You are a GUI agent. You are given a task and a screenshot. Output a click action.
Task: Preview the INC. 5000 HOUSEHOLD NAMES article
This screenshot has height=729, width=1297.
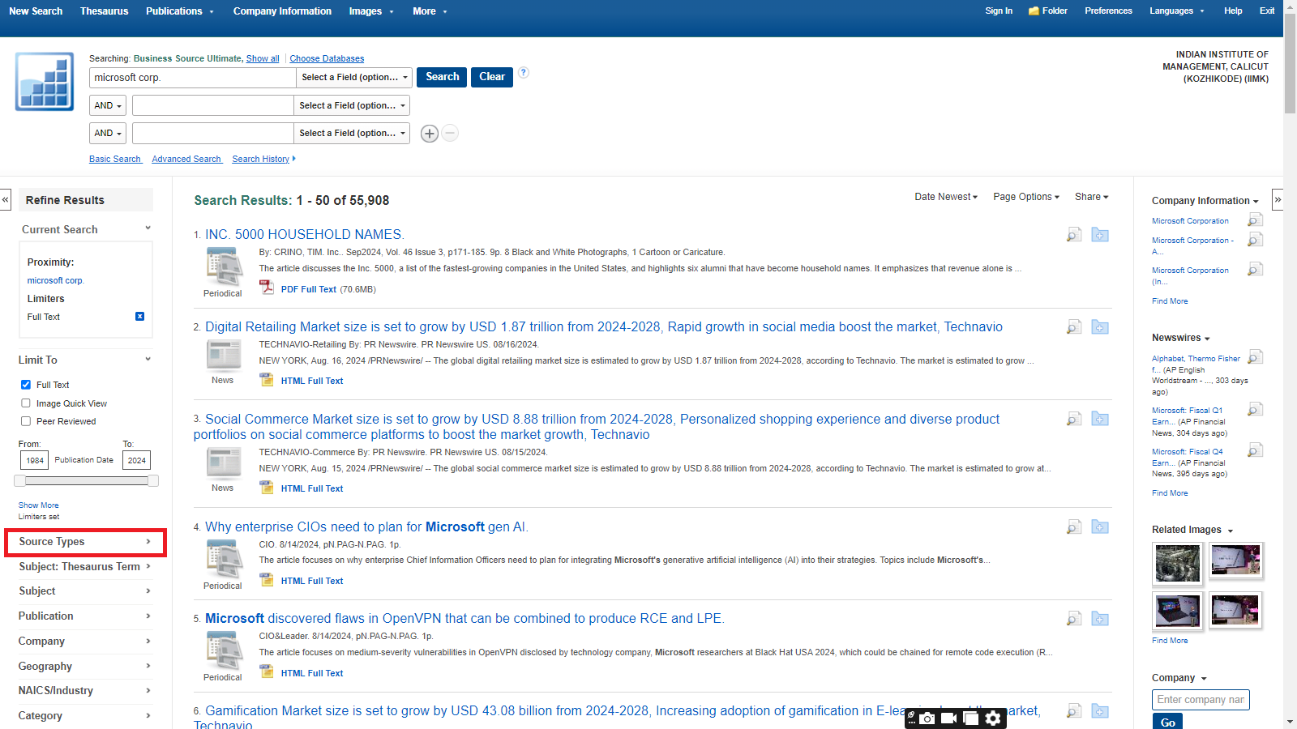coord(1074,235)
